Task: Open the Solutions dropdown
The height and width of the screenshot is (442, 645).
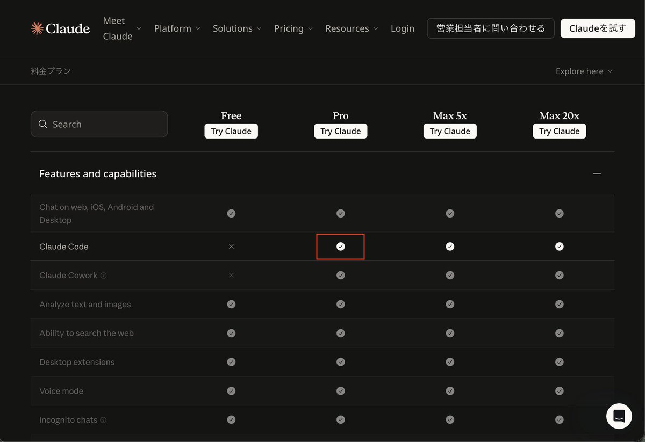Action: pos(237,28)
